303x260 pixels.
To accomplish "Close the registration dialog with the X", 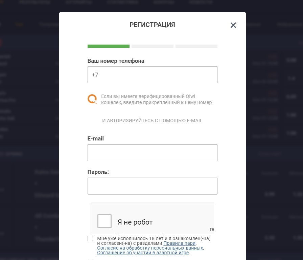I will [233, 25].
